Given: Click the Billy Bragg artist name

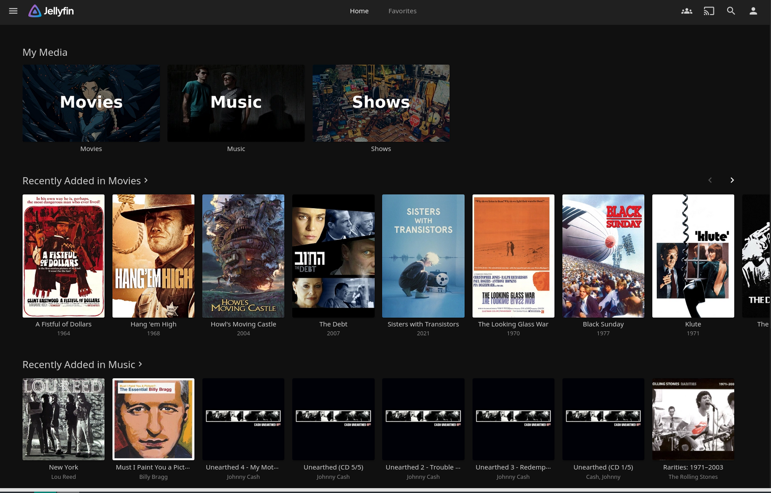Looking at the screenshot, I should tap(153, 477).
